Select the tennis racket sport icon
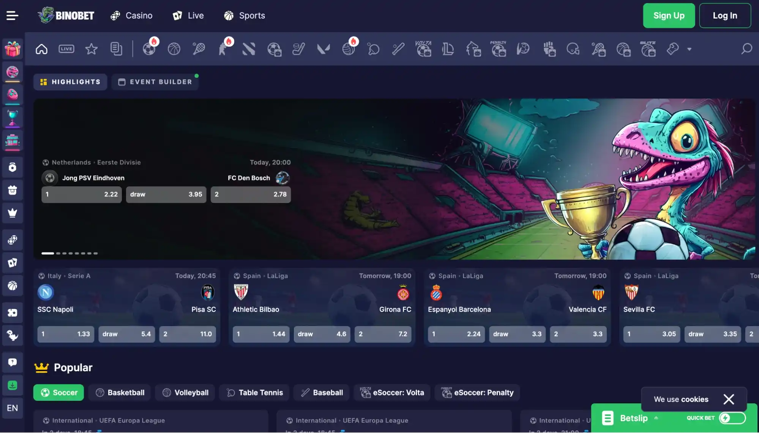759x433 pixels. [x=199, y=49]
